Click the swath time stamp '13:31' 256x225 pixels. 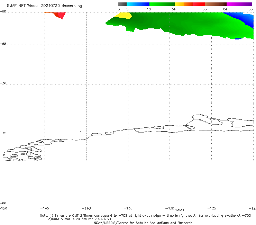(x=180, y=210)
